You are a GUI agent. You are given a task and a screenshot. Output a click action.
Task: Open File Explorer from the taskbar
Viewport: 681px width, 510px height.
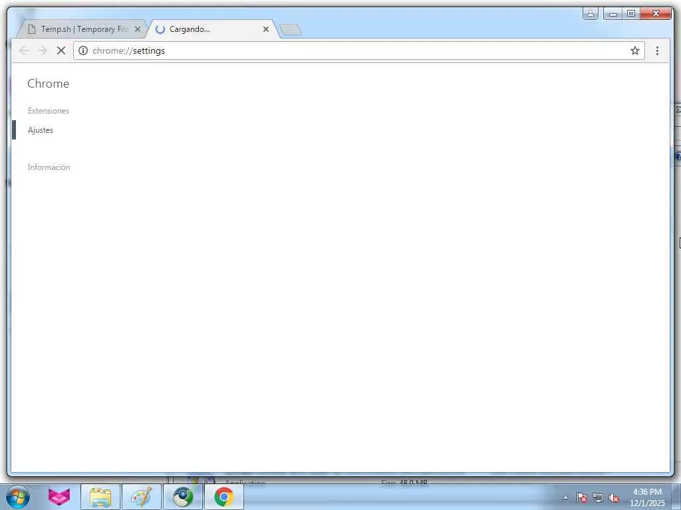100,497
